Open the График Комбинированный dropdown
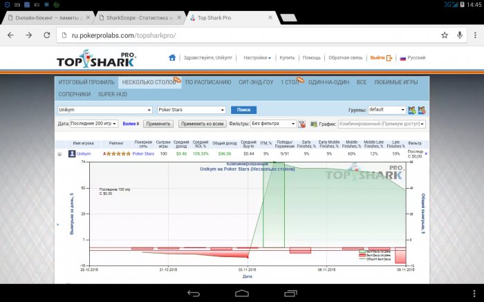This screenshot has width=484, height=302. (382, 124)
